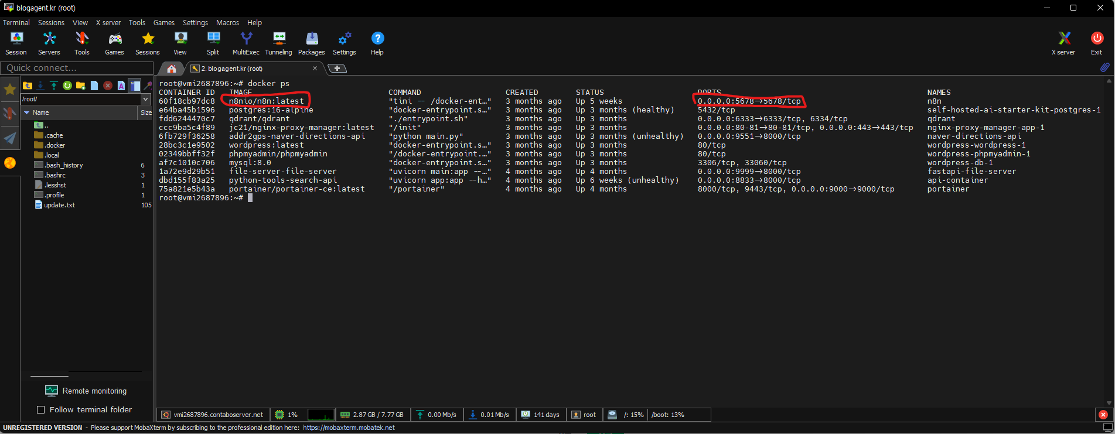Open the mobaxterm.mobatek.net link
The width and height of the screenshot is (1115, 434).
(x=349, y=428)
